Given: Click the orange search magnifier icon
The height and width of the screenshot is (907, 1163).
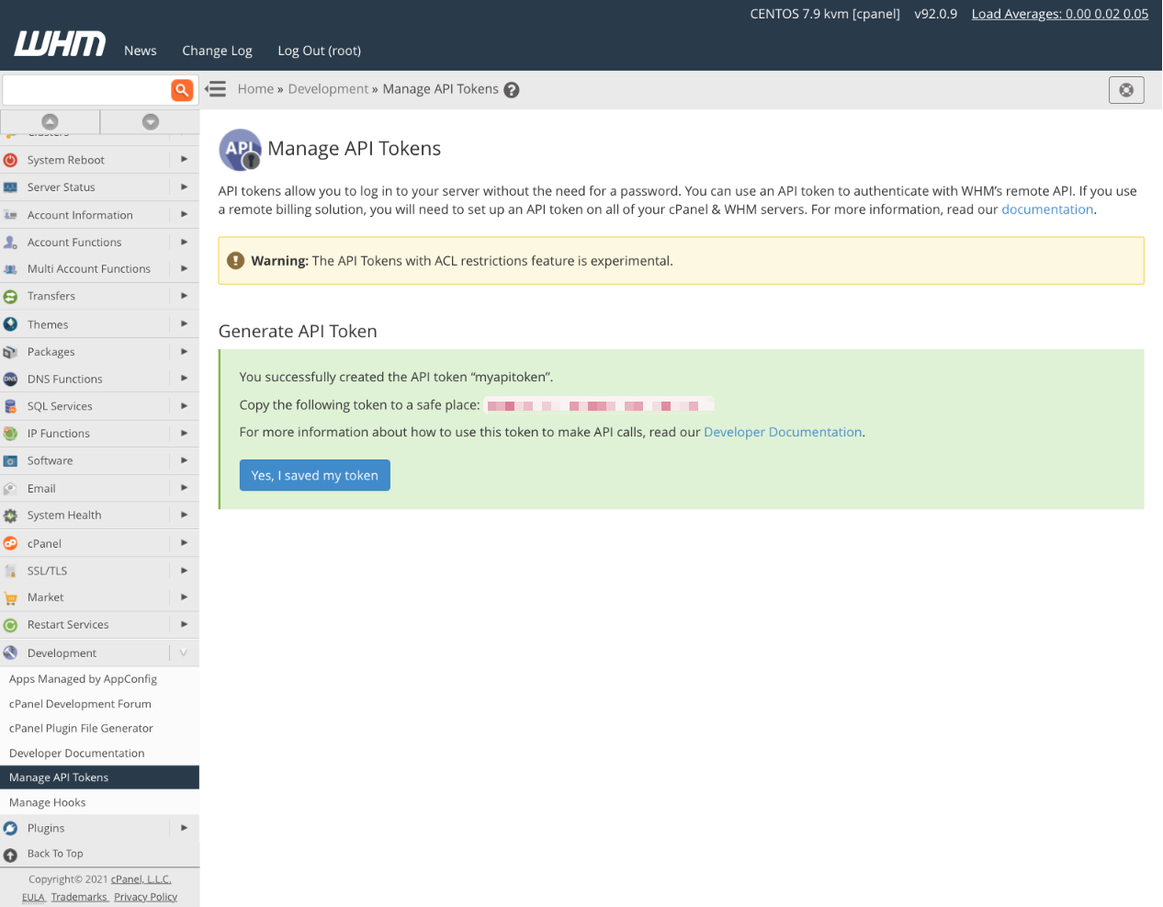Looking at the screenshot, I should pos(182,89).
